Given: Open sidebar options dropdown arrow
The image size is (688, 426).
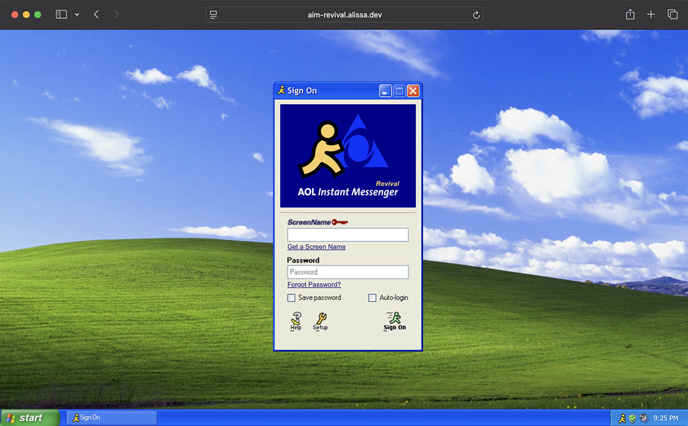Looking at the screenshot, I should [77, 14].
